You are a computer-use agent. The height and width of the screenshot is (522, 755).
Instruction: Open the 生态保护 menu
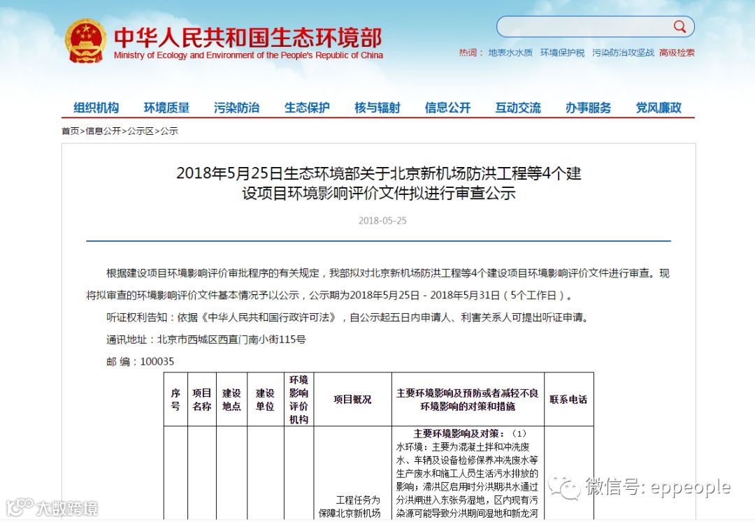(307, 108)
